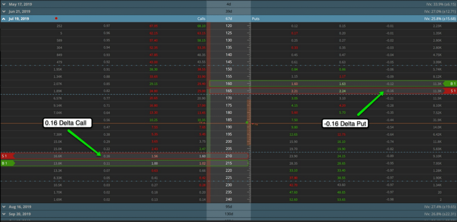The height and width of the screenshot is (222, 457).
Task: Click the red S 1 badge on 165 put
Action: tap(452, 91)
